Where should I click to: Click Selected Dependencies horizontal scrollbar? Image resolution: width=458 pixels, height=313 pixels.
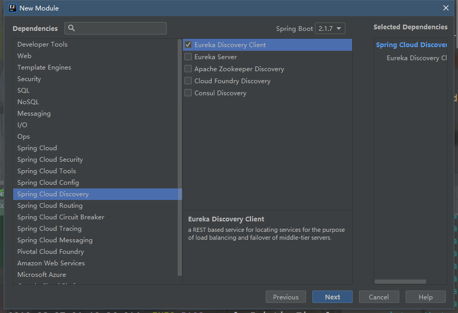400,282
